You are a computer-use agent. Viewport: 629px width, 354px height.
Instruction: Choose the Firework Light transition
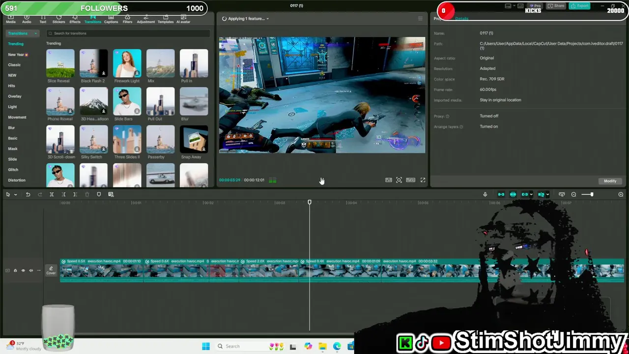127,63
